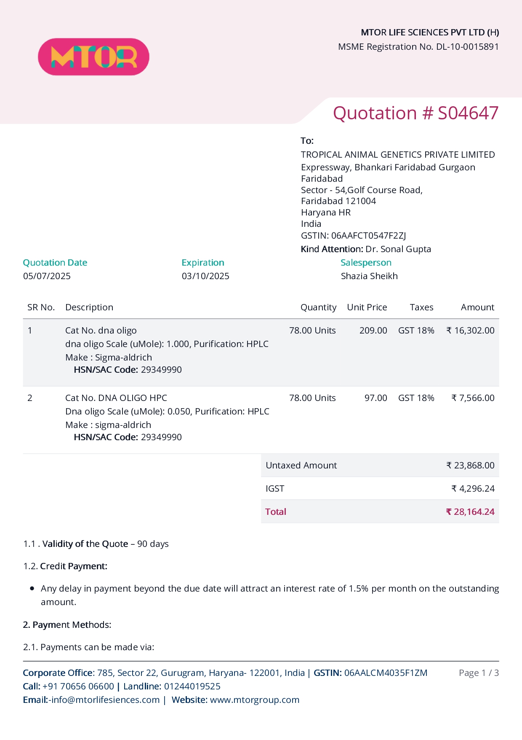Click the Salesperson name Shazia Sheikh
Viewport: 522px width, 740px height.
tap(369, 276)
